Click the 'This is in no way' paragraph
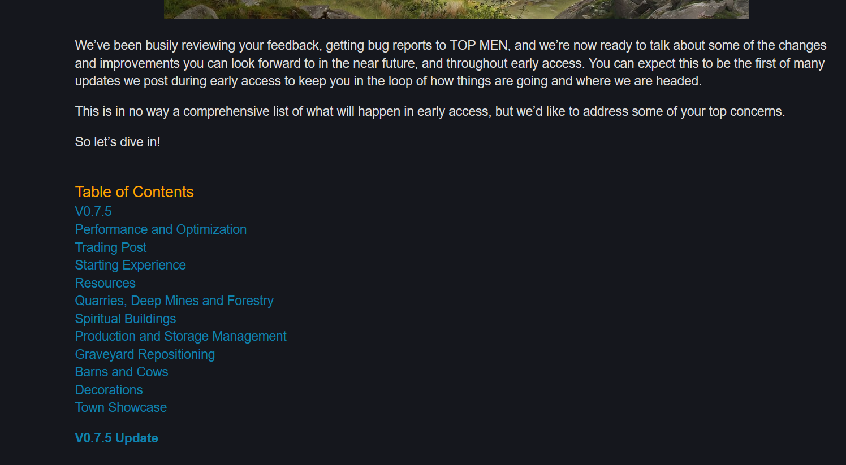The image size is (846, 465). (430, 111)
